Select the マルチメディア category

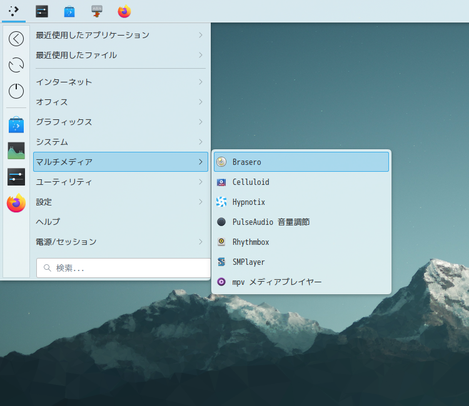pyautogui.click(x=121, y=162)
